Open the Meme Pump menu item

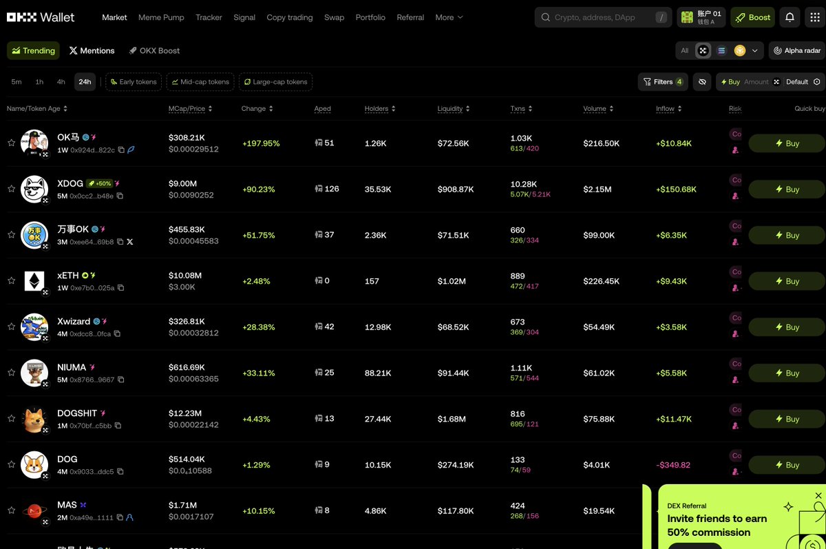(x=161, y=17)
